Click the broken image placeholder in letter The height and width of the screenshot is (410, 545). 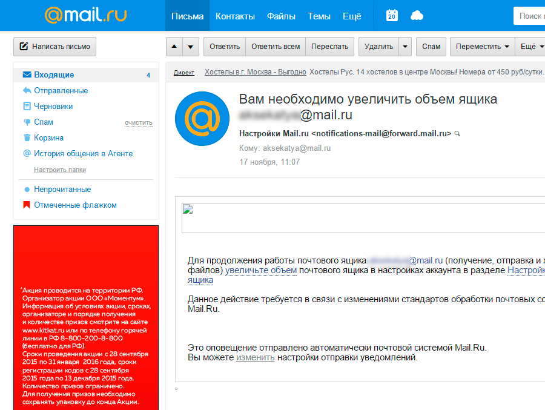188,209
